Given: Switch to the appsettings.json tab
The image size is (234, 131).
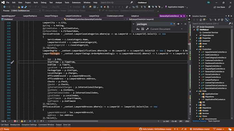Looking at the screenshot, I should pyautogui.click(x=9, y=16).
